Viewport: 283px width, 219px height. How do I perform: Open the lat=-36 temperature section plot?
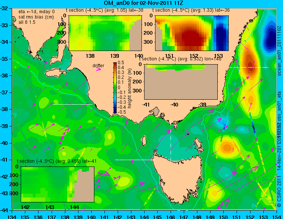192,33
